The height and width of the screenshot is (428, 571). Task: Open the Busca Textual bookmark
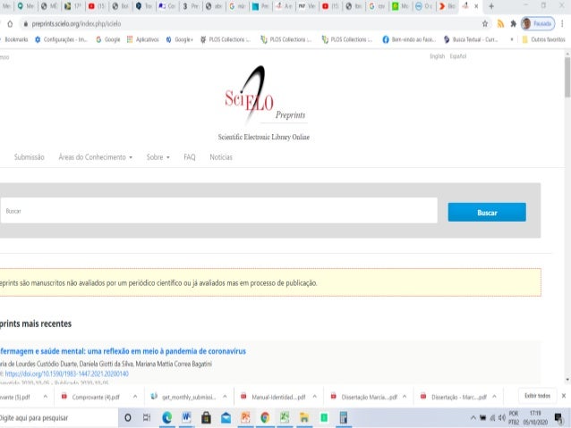click(471, 39)
